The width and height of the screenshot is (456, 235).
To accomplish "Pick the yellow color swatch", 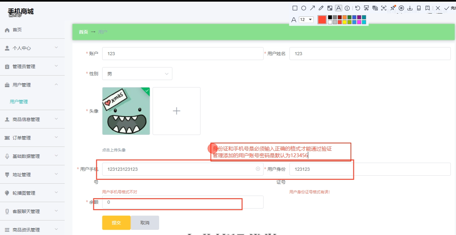I will coord(345,22).
